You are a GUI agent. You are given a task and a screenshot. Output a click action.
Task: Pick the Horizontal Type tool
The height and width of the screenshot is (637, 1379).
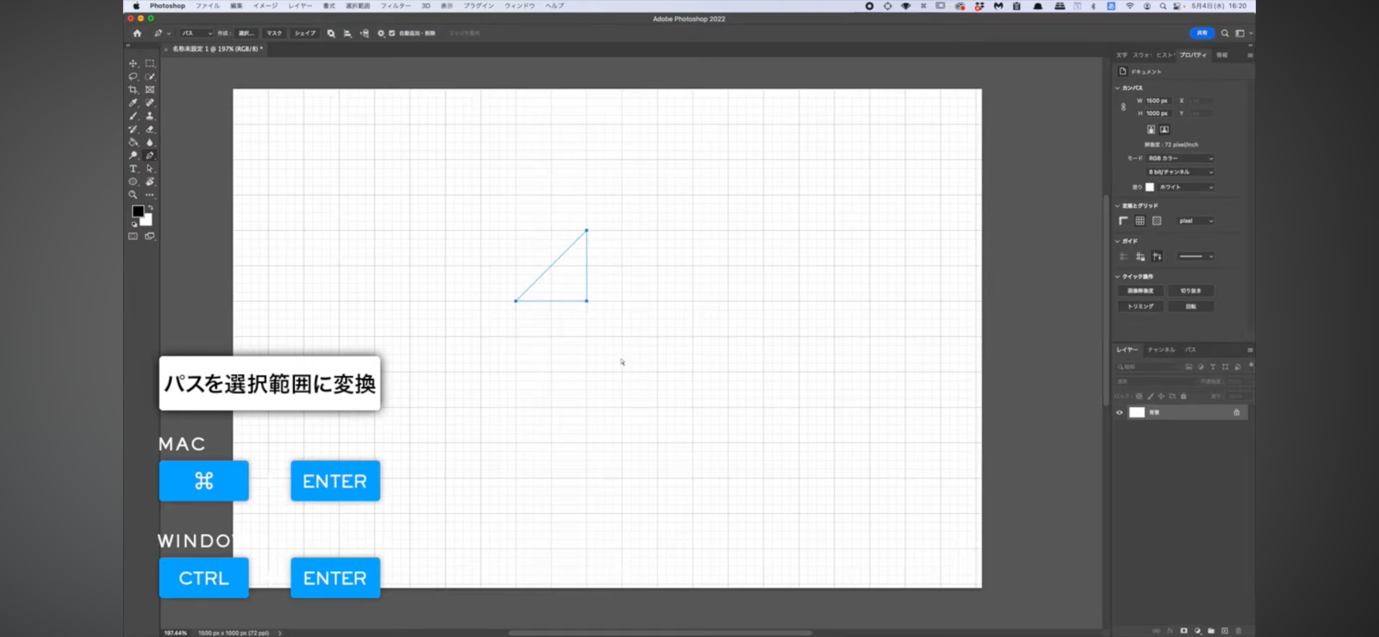point(133,169)
